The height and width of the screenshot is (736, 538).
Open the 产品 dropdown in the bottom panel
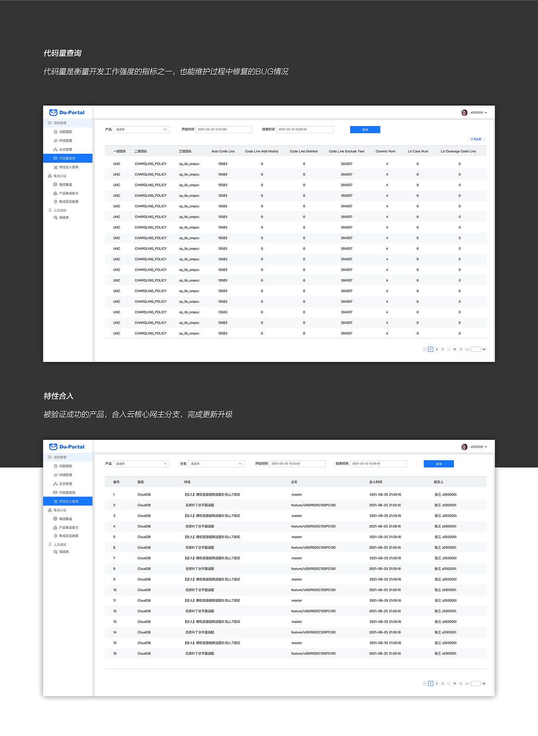coord(141,464)
